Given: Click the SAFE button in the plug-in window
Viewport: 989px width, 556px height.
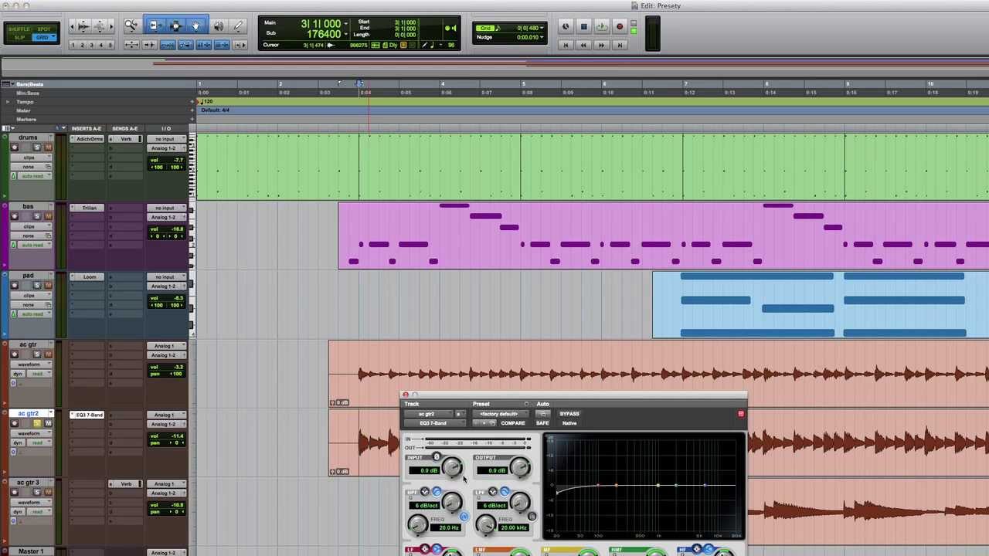Looking at the screenshot, I should click(x=542, y=423).
